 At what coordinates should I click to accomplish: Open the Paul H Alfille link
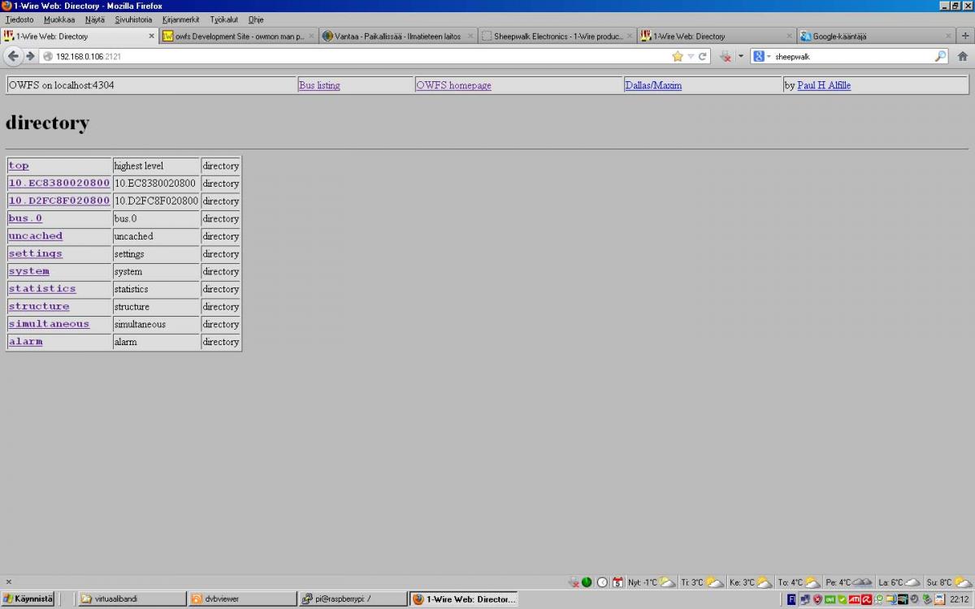(824, 85)
